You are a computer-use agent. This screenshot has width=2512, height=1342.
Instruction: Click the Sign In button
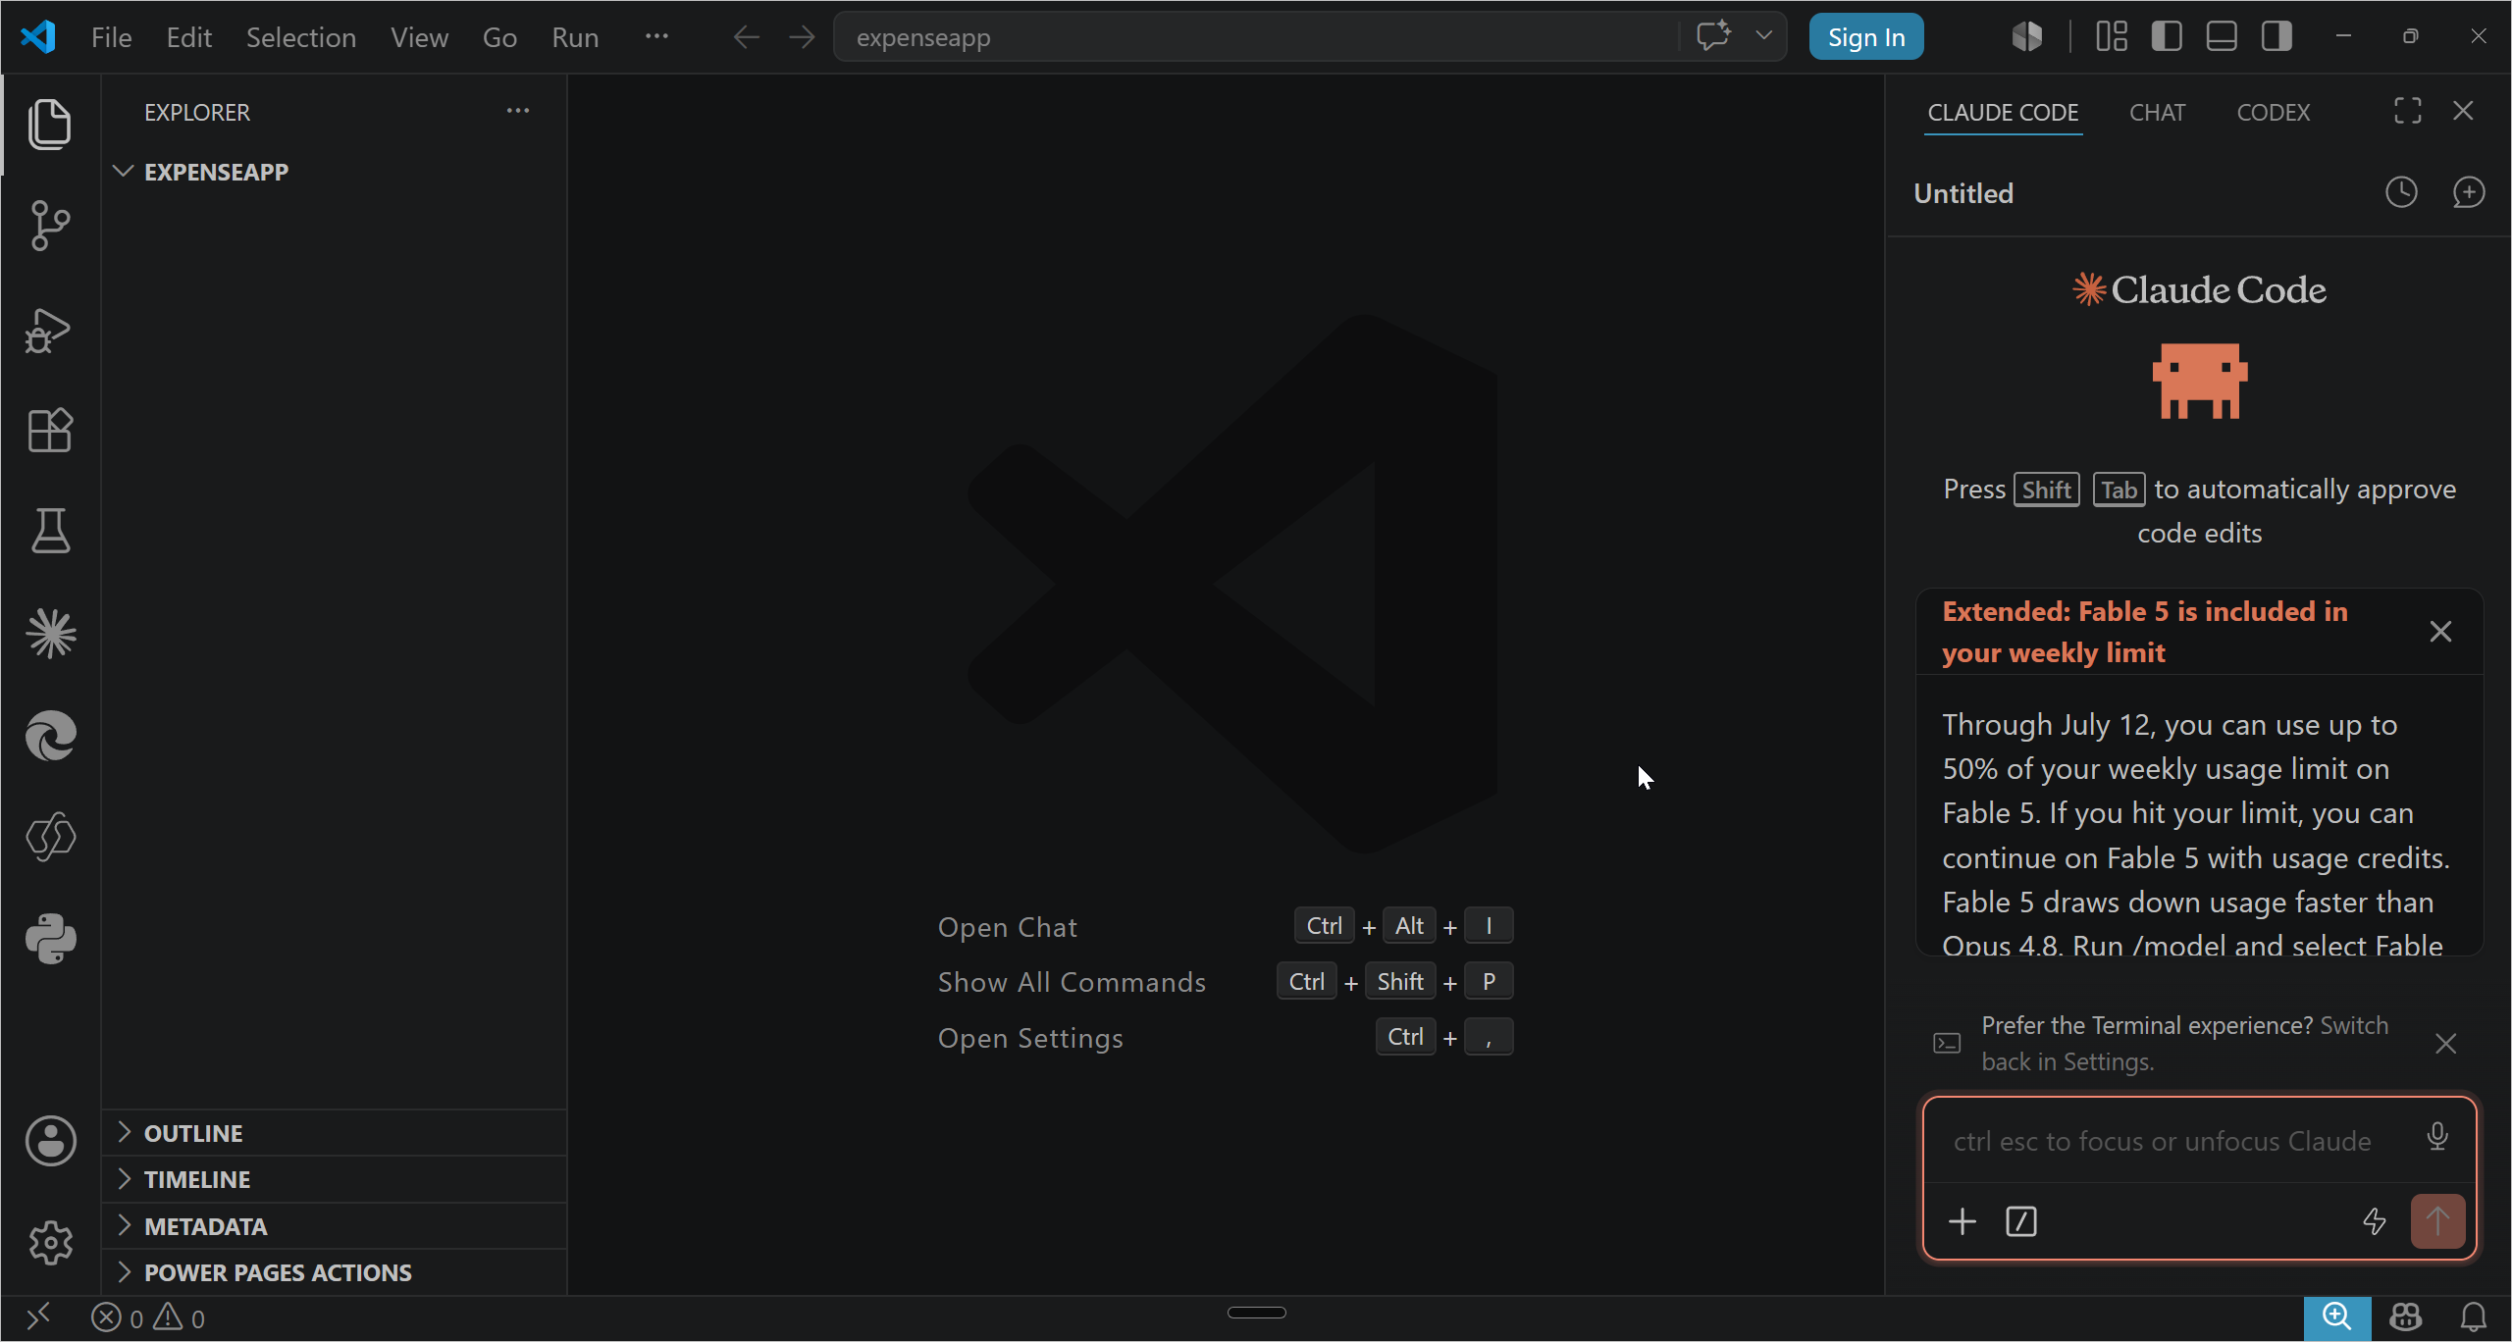(1866, 37)
